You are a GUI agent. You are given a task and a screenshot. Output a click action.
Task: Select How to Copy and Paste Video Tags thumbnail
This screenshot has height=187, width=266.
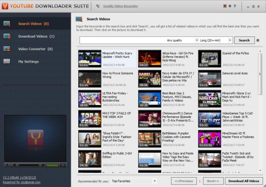tap(150, 159)
